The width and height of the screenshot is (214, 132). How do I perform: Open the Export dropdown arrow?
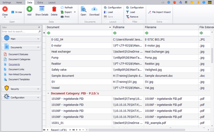[75, 12]
